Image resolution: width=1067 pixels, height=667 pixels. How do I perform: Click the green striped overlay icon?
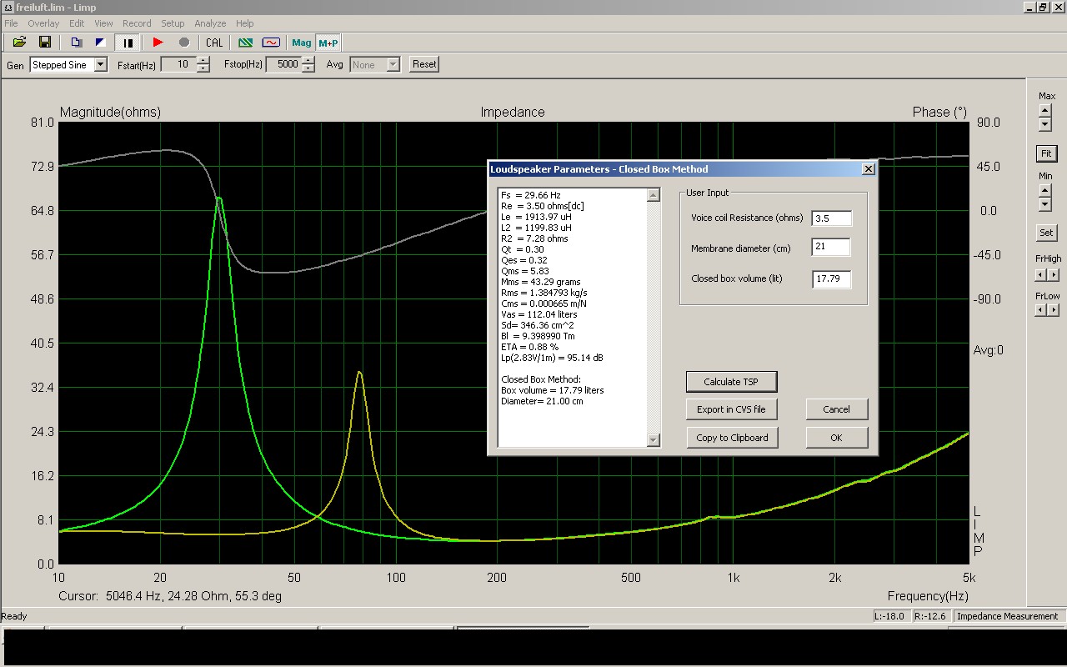tap(246, 43)
